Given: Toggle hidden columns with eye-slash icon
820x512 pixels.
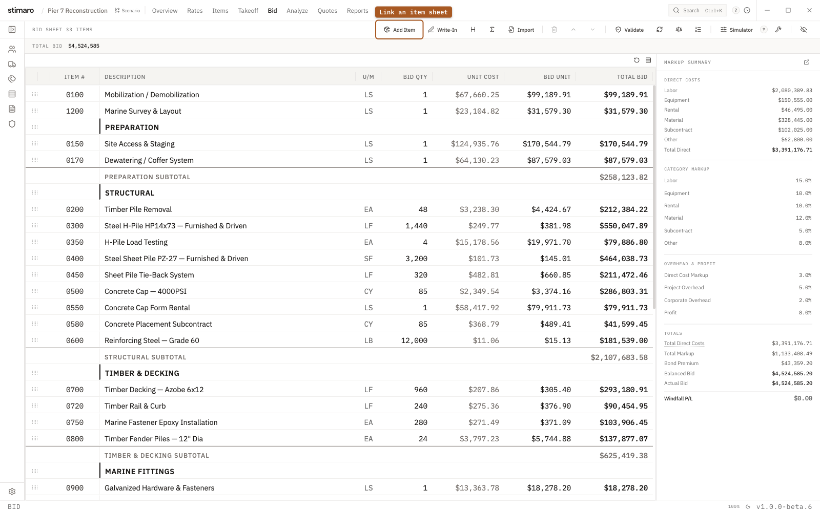Looking at the screenshot, I should tap(804, 30).
